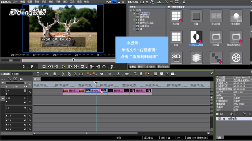
Task: Click the green Play button
Action: click(x=63, y=66)
